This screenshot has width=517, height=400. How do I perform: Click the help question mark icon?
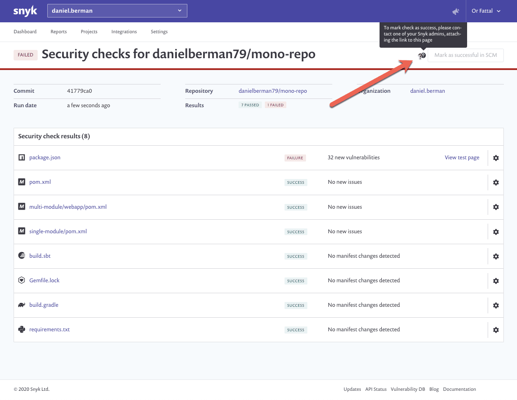pyautogui.click(x=422, y=56)
